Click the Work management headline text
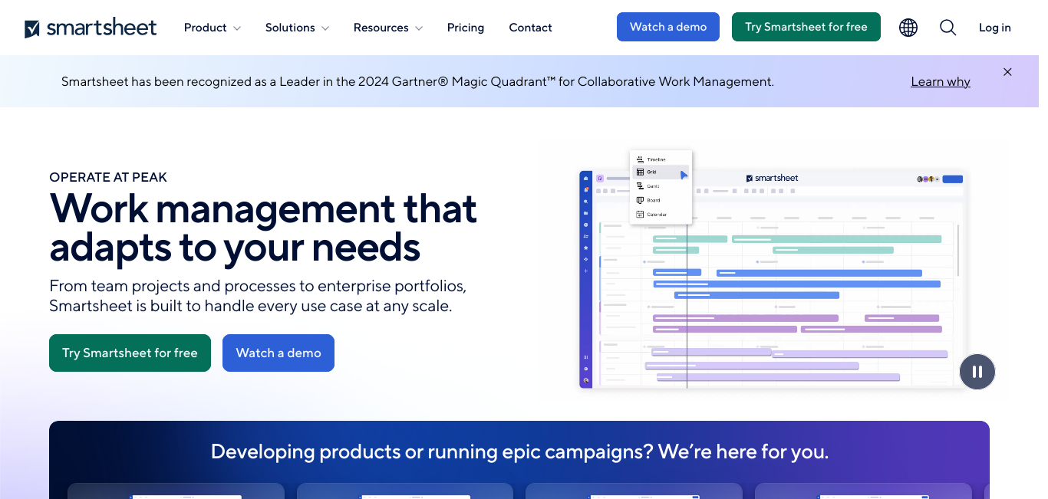This screenshot has height=499, width=1048. [x=263, y=228]
